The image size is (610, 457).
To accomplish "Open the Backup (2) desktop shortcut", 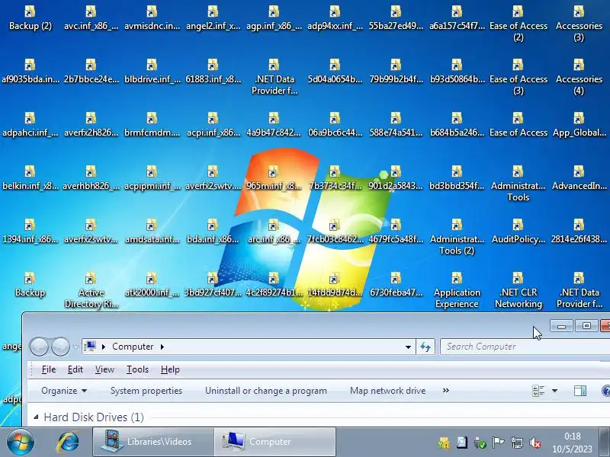I will coord(30,18).
